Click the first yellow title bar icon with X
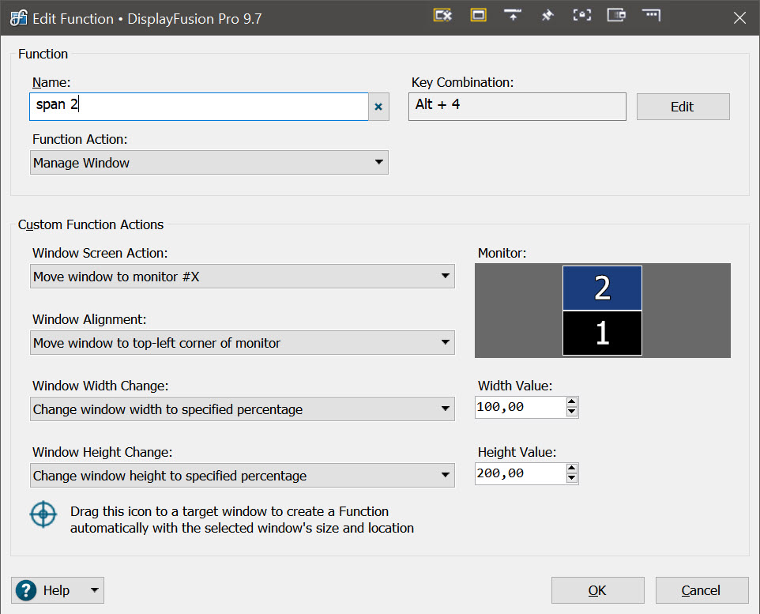This screenshot has width=760, height=614. (x=442, y=16)
